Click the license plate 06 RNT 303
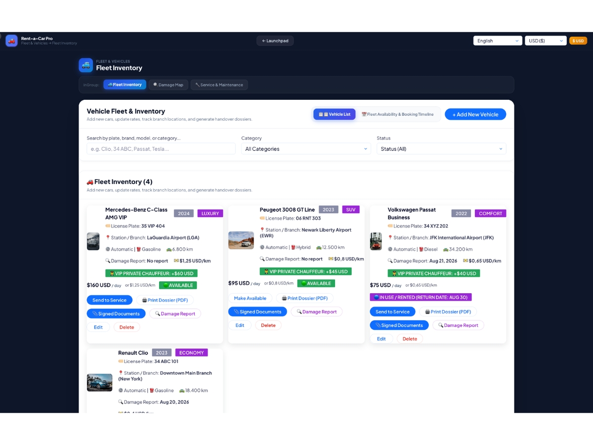The height and width of the screenshot is (445, 593). [x=308, y=218]
